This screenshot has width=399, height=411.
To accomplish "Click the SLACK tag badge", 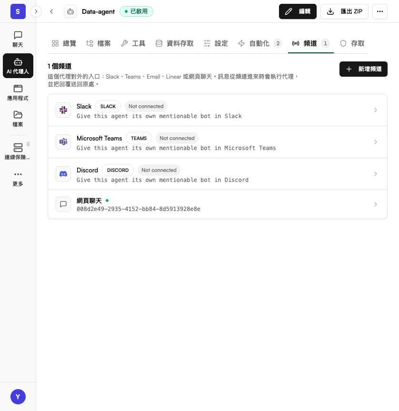I will coord(108,106).
